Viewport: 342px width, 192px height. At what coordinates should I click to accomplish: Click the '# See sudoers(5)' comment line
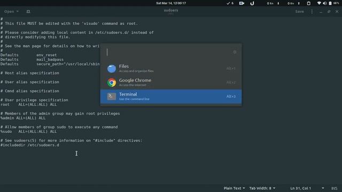[71, 140]
